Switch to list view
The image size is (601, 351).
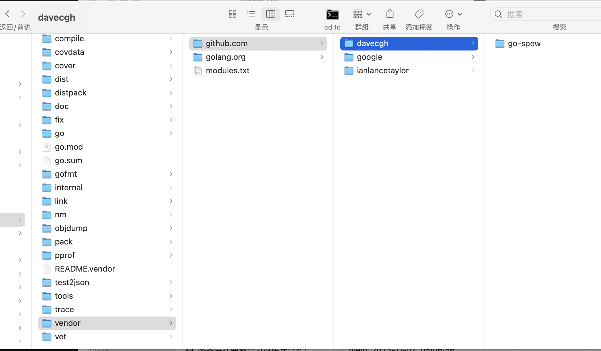(251, 14)
